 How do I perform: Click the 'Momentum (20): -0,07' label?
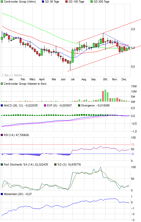(18, 194)
